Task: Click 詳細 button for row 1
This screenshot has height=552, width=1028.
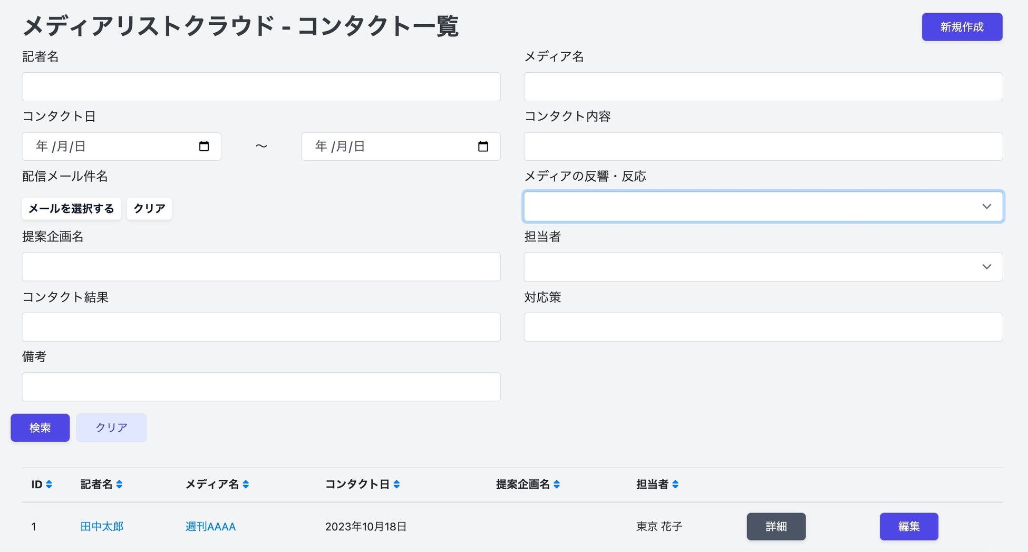Action: click(775, 526)
